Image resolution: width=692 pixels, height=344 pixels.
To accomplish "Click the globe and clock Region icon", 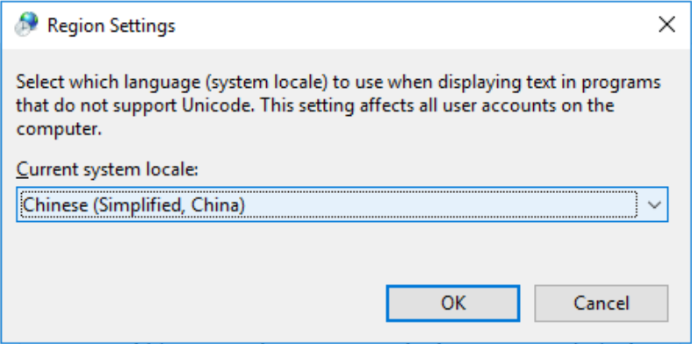I will [x=26, y=25].
